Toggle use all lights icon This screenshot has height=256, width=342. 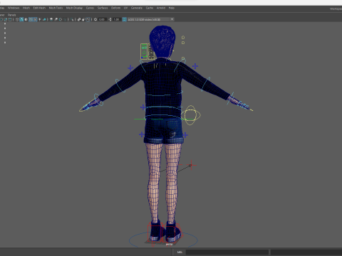(x=40, y=19)
